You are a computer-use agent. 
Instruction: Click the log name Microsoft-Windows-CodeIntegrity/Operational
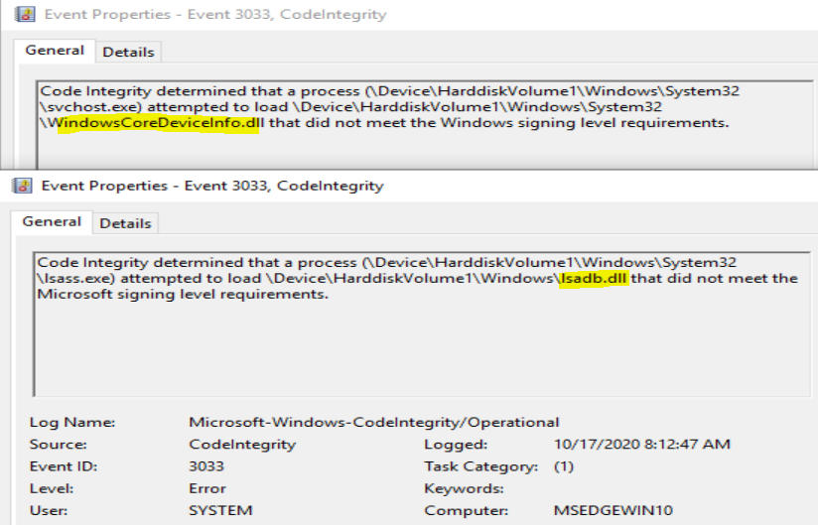[x=373, y=423]
